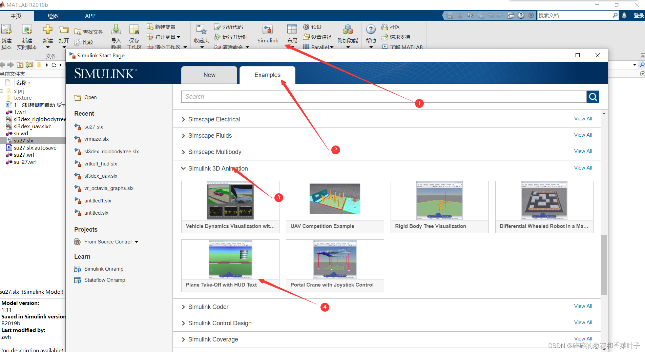Click View All for Simscape Multibody
Viewport: 645px width, 352px height.
(583, 151)
